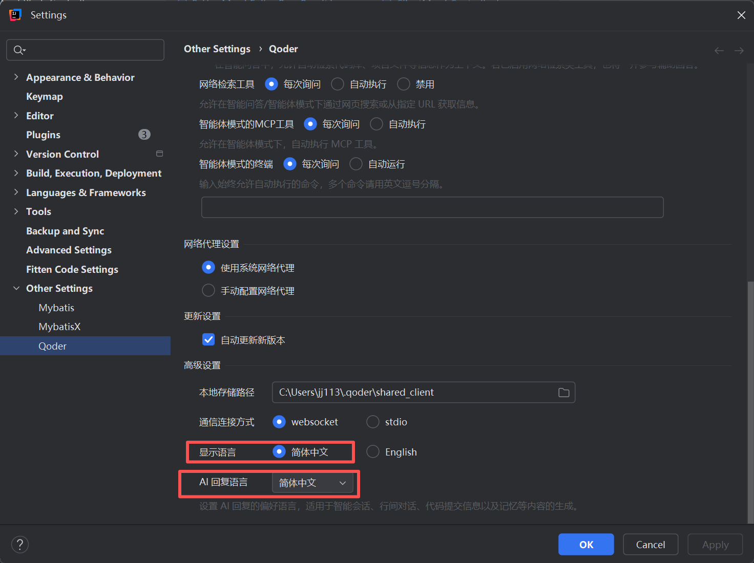
Task: Click the Version Control project-level marker icon
Action: click(x=159, y=154)
